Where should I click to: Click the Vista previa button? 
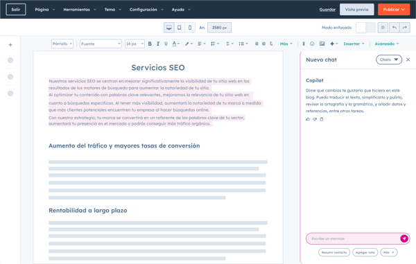coord(357,10)
